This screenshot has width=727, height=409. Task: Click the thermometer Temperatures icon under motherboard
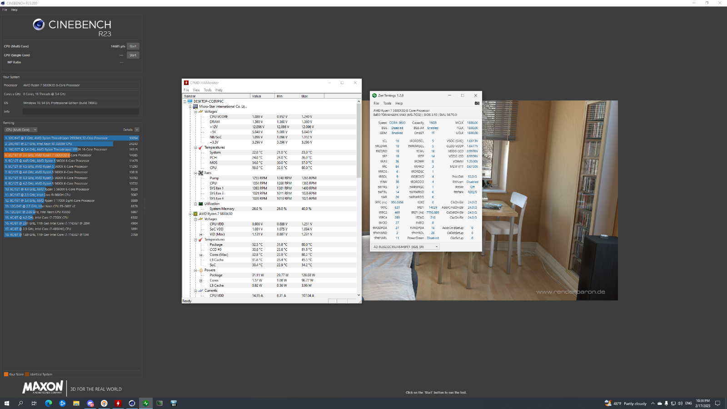[200, 147]
